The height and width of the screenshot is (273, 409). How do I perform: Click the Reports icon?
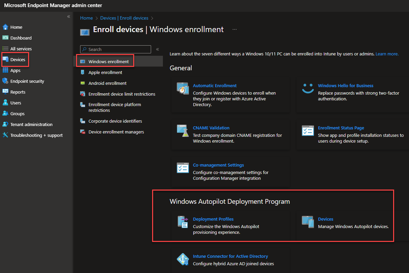pyautogui.click(x=6, y=92)
